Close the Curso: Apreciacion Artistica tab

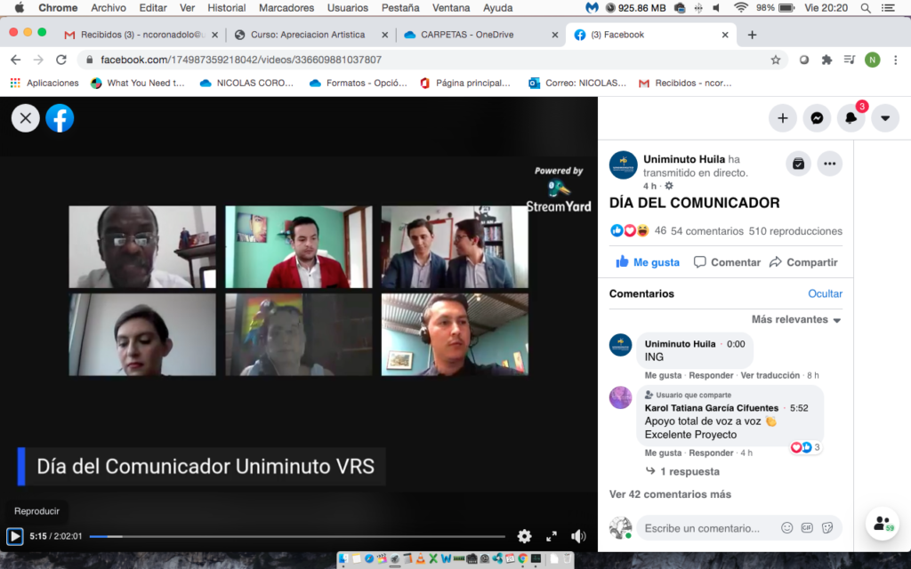point(384,35)
